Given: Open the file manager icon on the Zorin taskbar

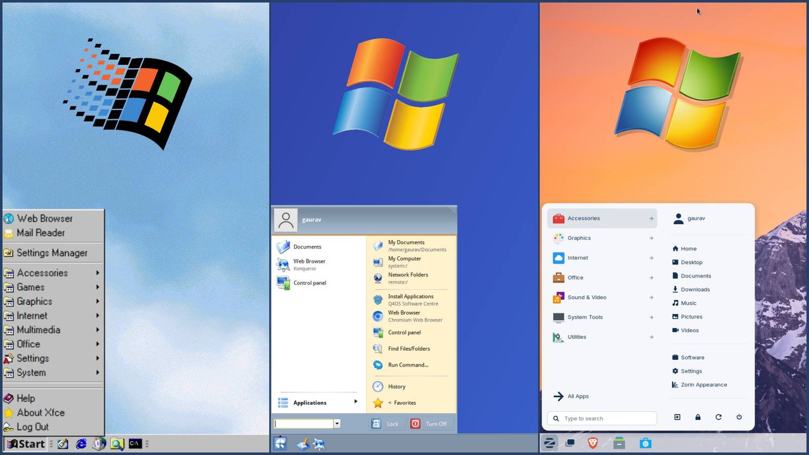Looking at the screenshot, I should click(619, 443).
